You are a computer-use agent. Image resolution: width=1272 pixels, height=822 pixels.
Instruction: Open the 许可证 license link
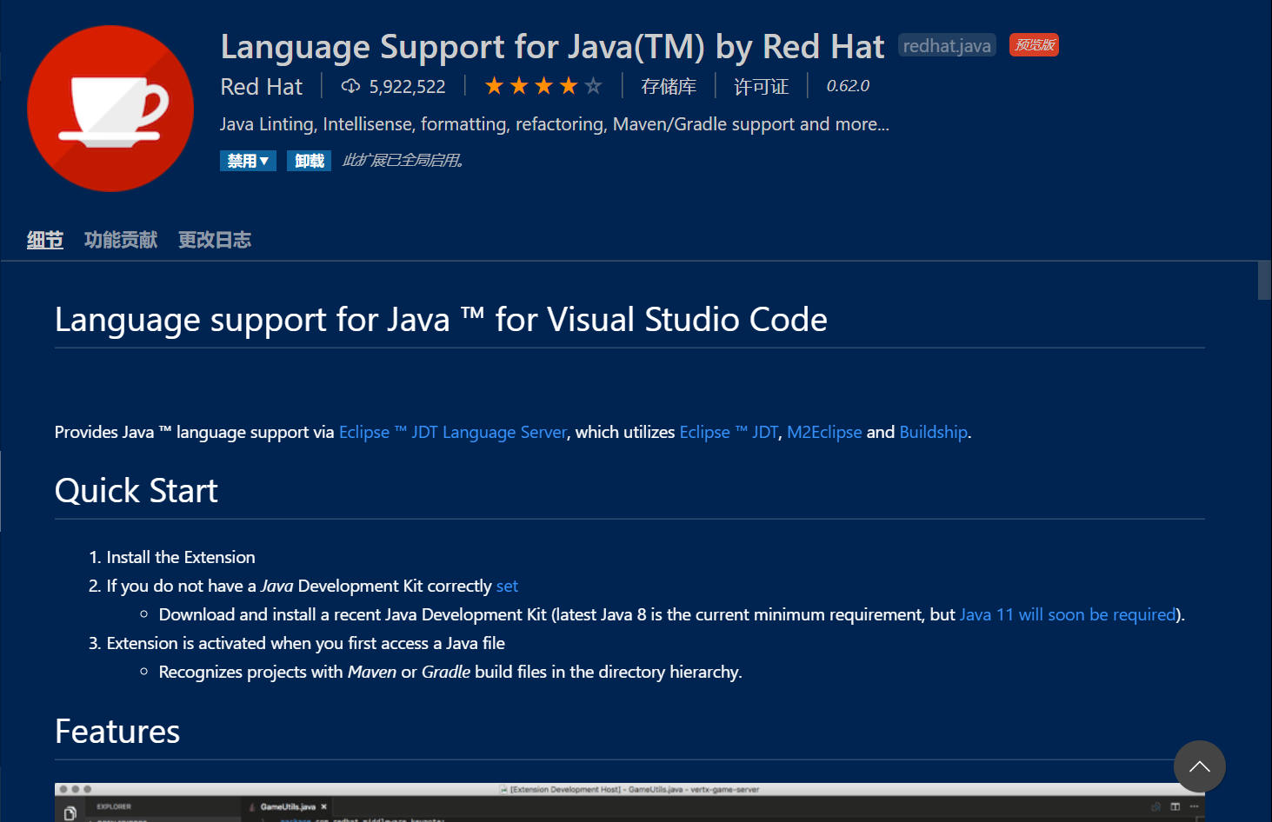[761, 87]
